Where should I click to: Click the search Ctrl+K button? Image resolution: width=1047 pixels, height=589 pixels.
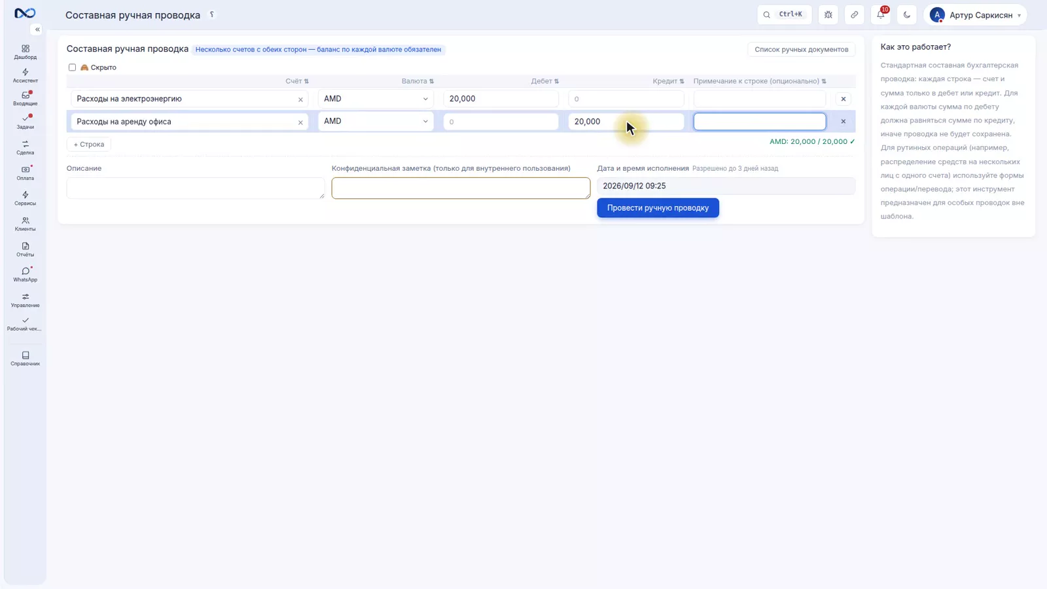[784, 14]
